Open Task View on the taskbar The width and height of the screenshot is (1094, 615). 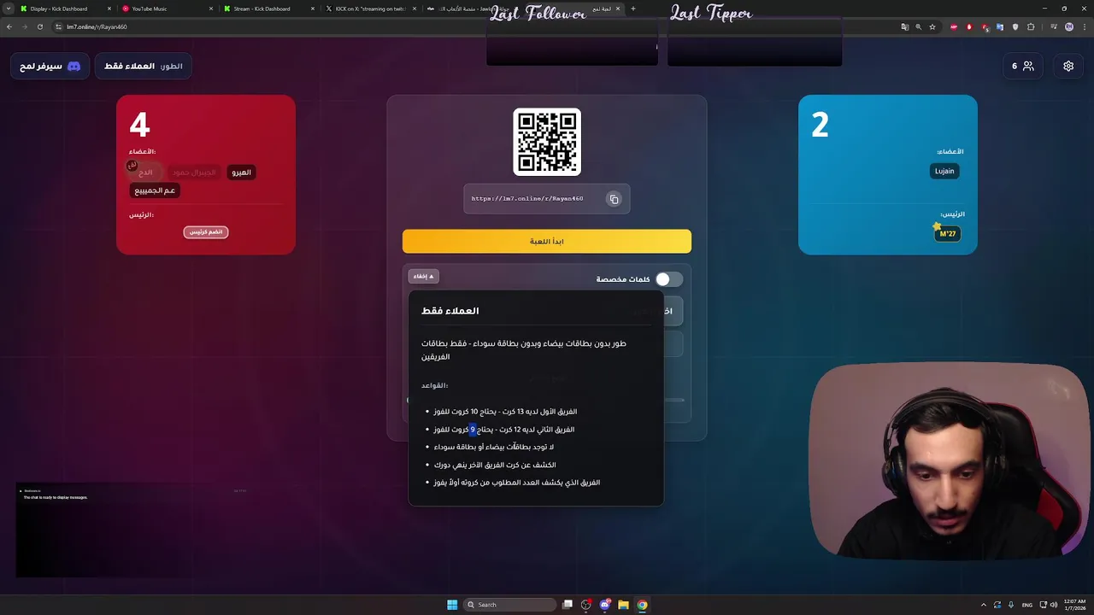(x=568, y=605)
